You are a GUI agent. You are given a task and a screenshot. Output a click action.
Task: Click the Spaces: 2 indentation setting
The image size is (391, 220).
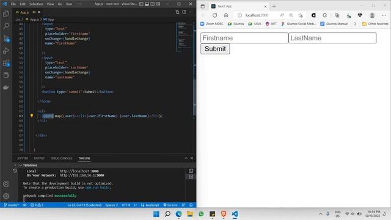[x=111, y=205]
